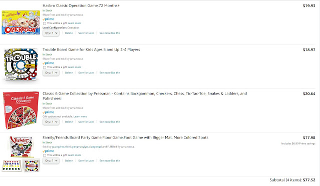320x186 pixels.
Task: Expand quantity dropdown for Trouble game
Action: point(51,72)
